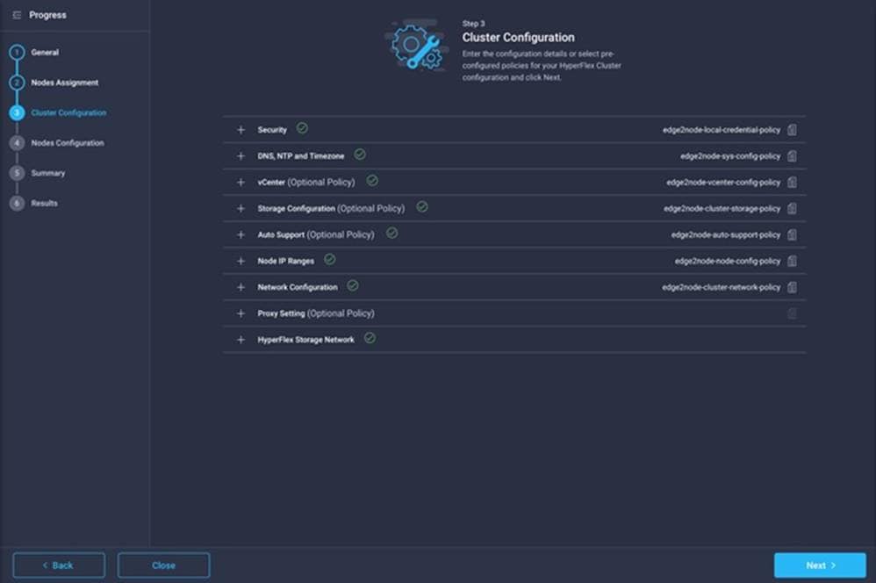Click the edge2node-auto-support-policy name
This screenshot has height=583, width=876.
726,234
